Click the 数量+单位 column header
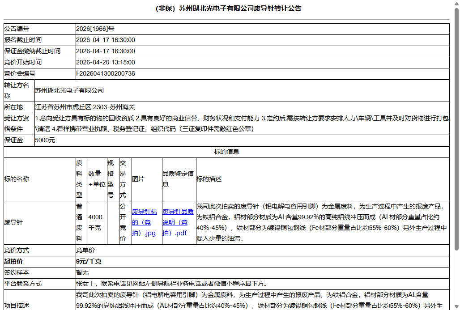460x310 pixels. coord(98,179)
